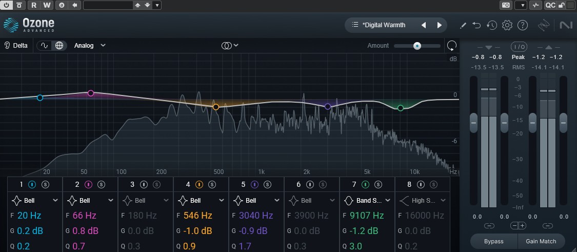Image resolution: width=577 pixels, height=252 pixels.
Task: Click the host unlock padlock icon
Action: click(x=562, y=5)
